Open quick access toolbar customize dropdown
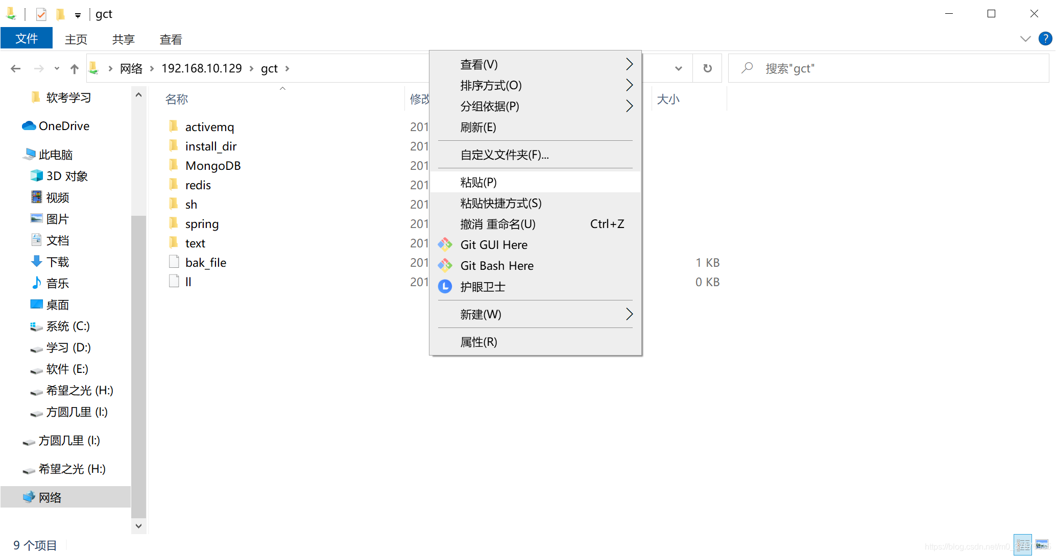The image size is (1056, 556). [78, 15]
